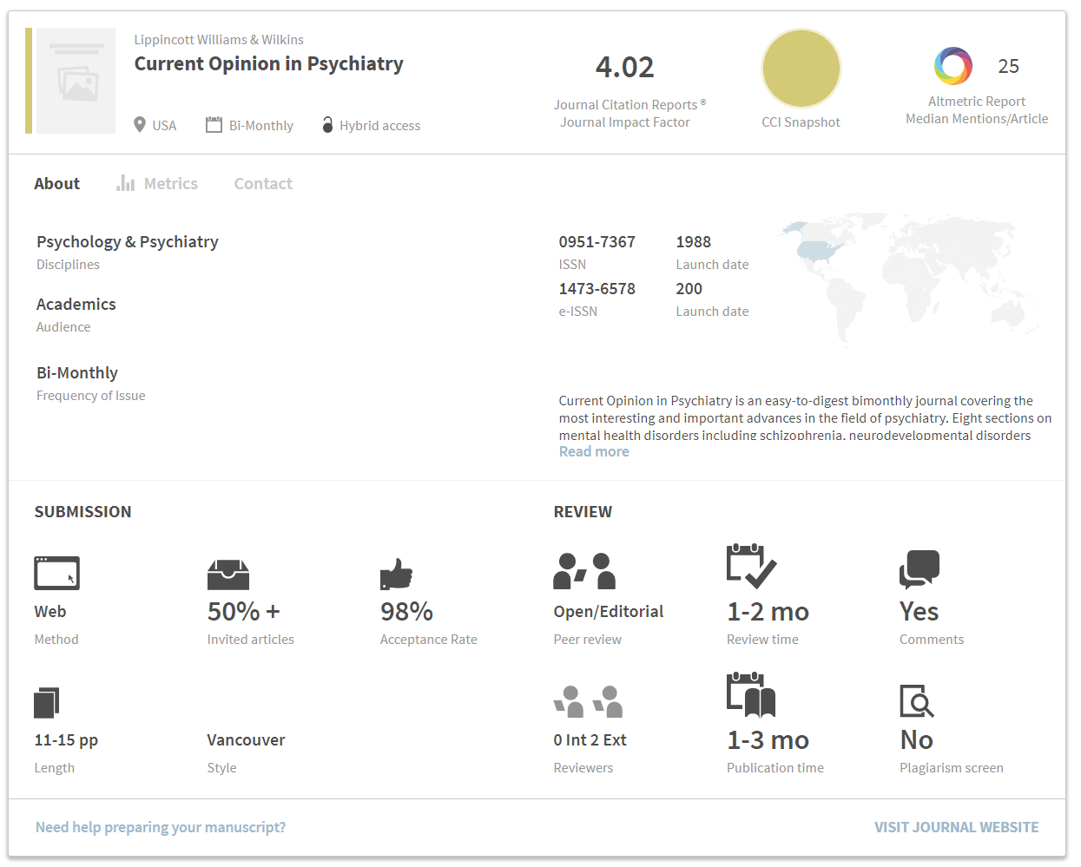
Task: Click the Plagiarism screen magnifier document icon
Action: [917, 701]
